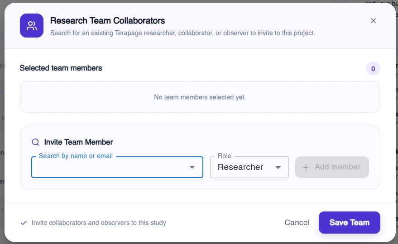Screen dimensions: 398x244
Task: Click the purple team collaborators icon
Action: coord(32,26)
